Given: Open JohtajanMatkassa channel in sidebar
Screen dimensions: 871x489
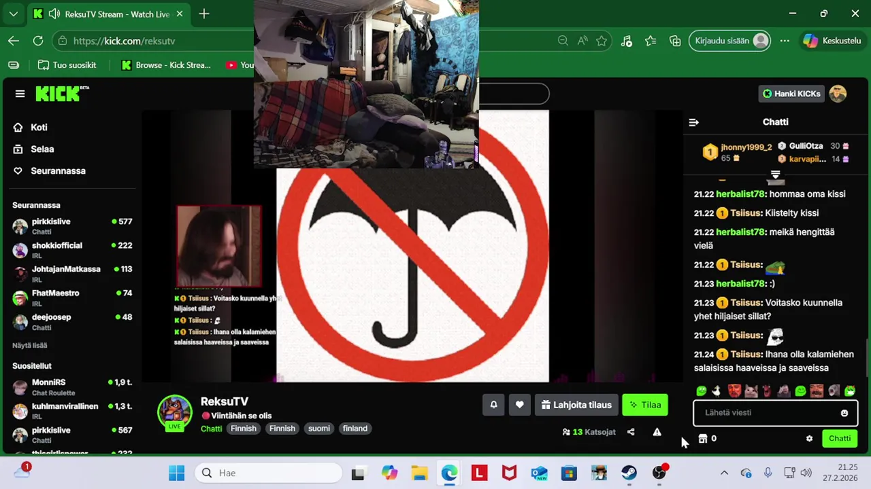Looking at the screenshot, I should 71,274.
